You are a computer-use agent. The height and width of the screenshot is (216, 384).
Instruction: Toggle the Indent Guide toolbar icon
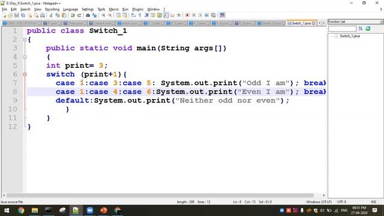(x=146, y=15)
